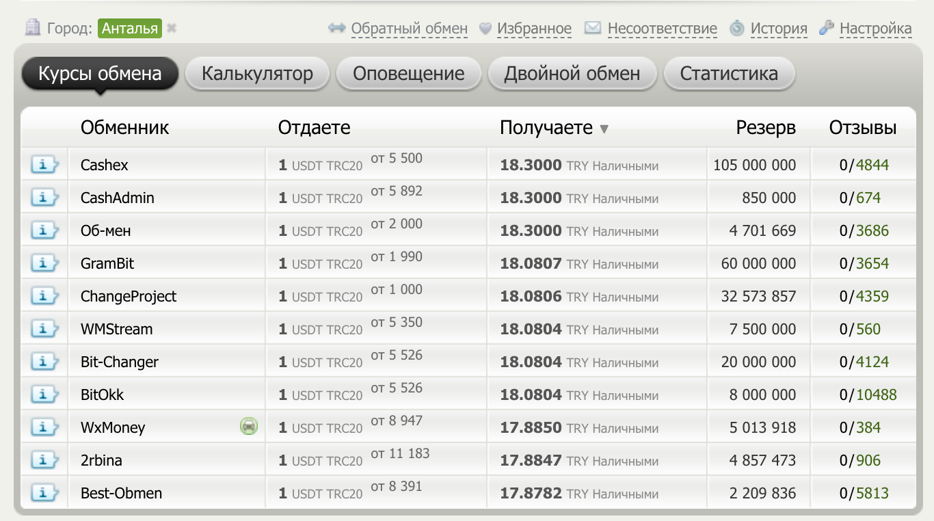Viewport: 934px width, 521px height.
Task: Switch to the Калькулятор tab
Action: pyautogui.click(x=257, y=73)
